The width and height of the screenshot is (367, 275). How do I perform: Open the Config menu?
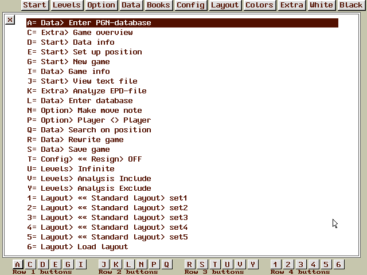(x=191, y=5)
